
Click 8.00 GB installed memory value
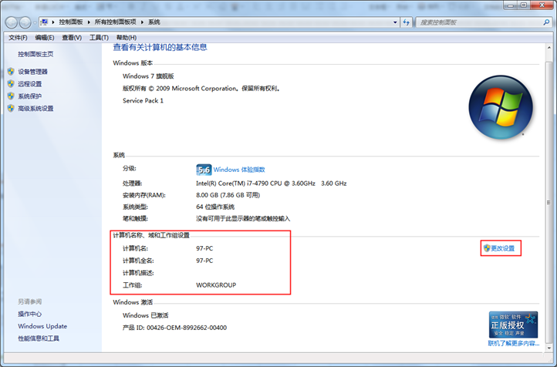pyautogui.click(x=228, y=195)
